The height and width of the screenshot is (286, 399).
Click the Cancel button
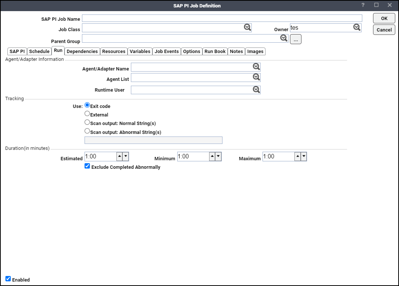click(384, 30)
